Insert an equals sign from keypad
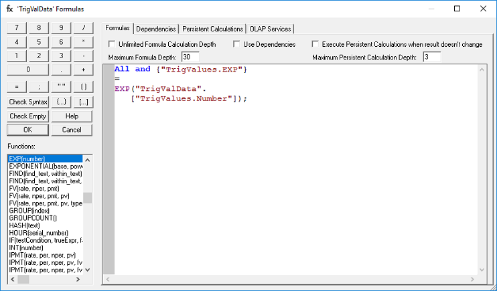 coord(17,87)
